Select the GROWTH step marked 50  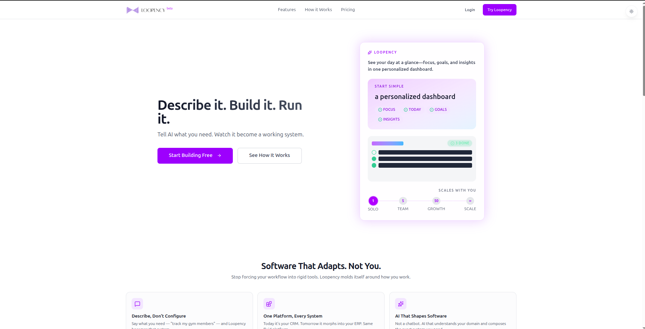tap(436, 201)
